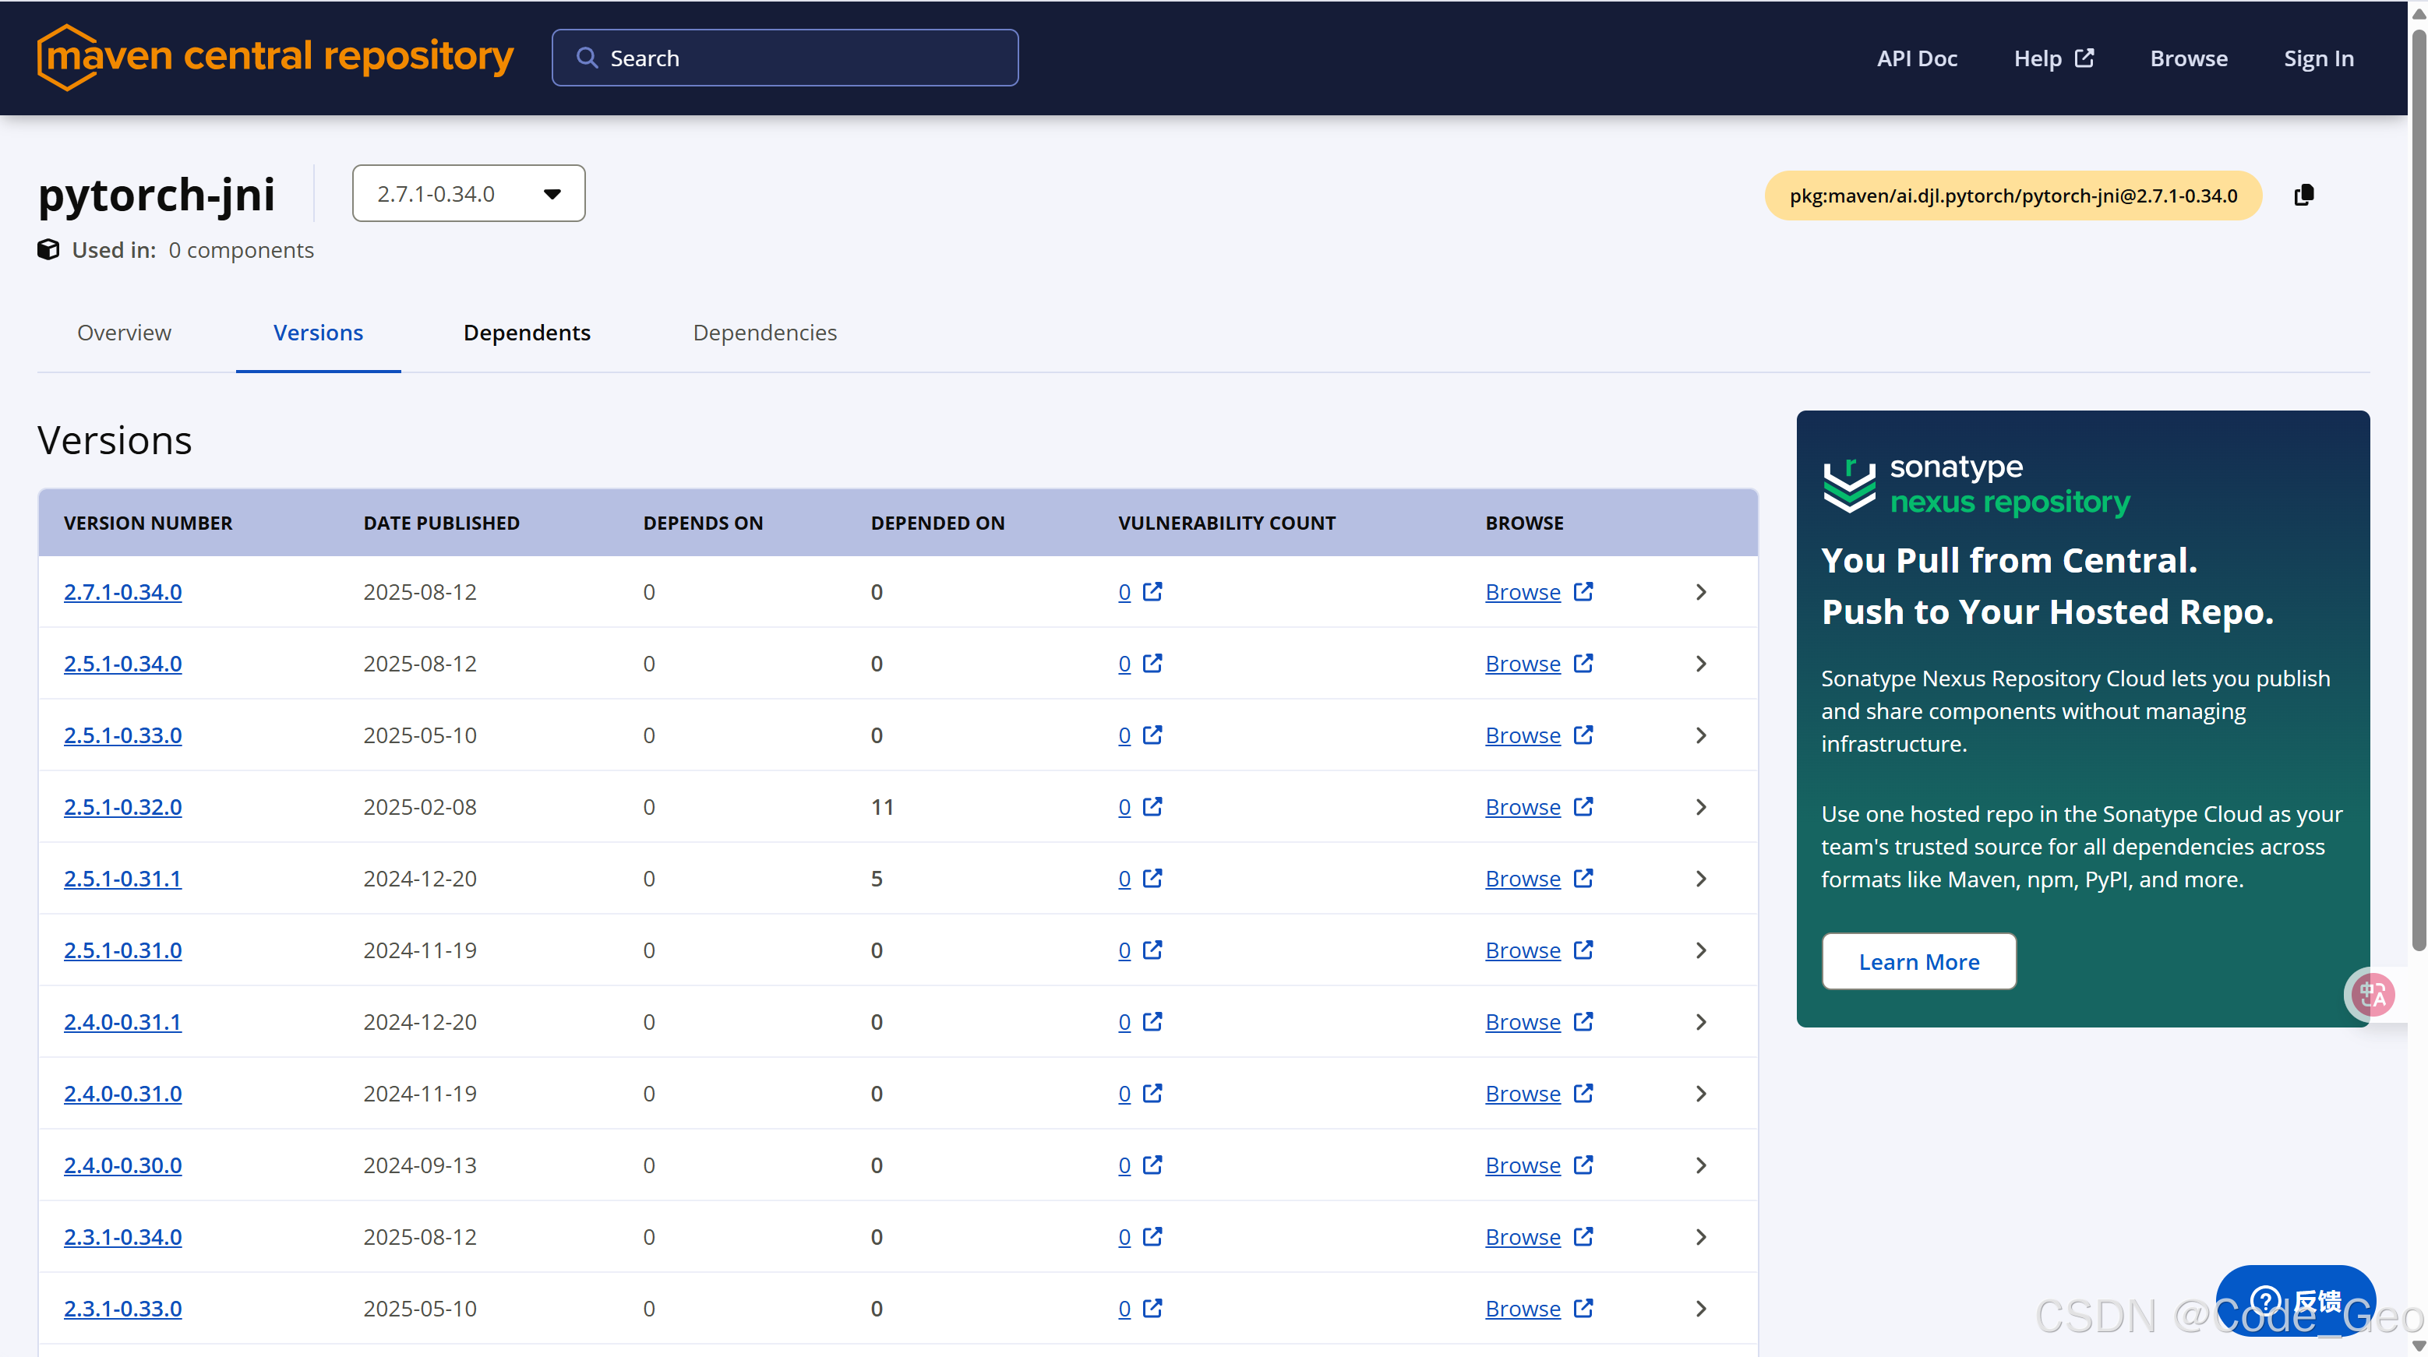Open the 2.7.1-0.34.0 version dropdown

click(468, 193)
